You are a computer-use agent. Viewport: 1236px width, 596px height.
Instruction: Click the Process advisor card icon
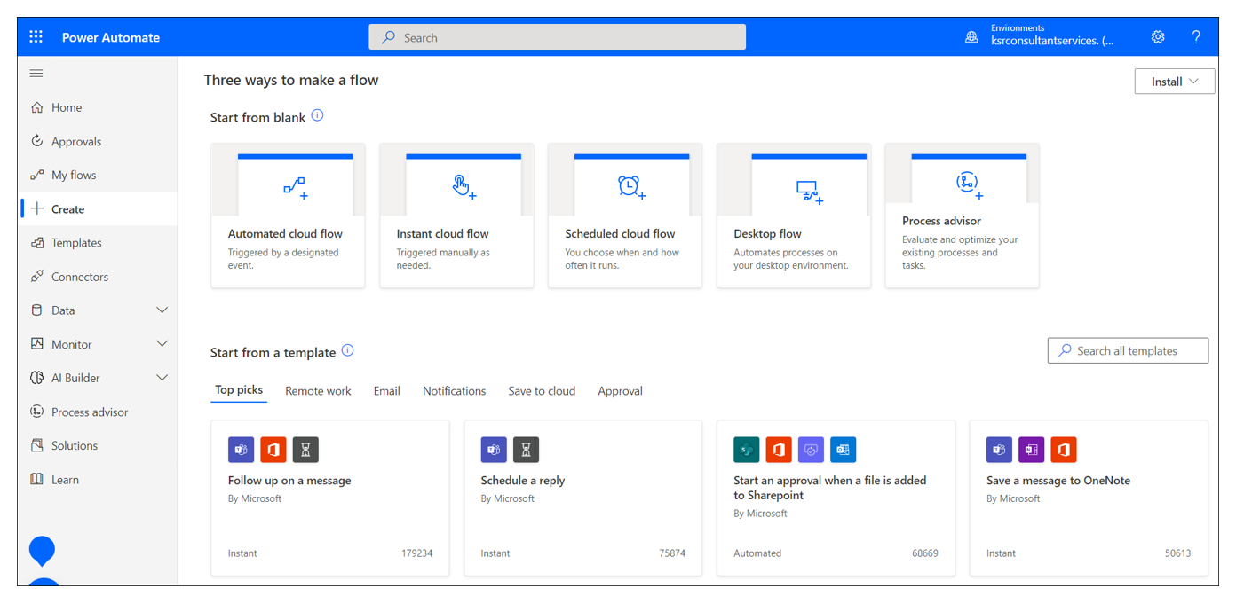tap(969, 184)
